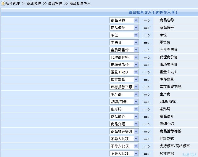The width and height of the screenshot is (198, 157).
Task: Choose the 生产商 dropdown
Action: (124, 94)
